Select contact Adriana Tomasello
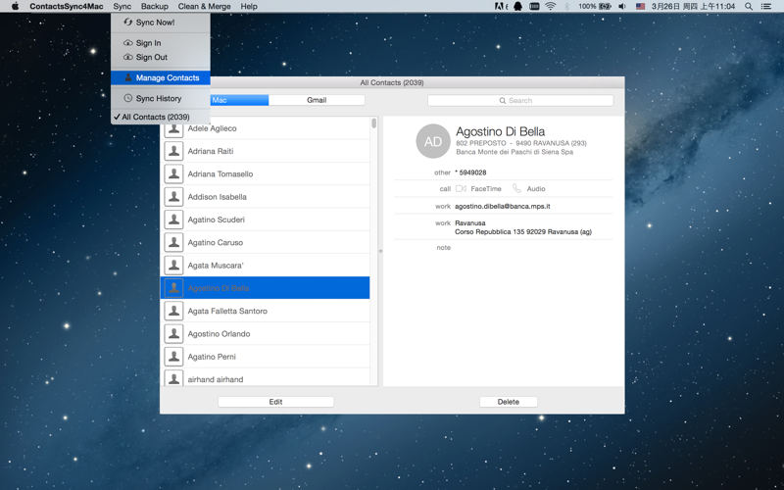784x490 pixels. [265, 174]
